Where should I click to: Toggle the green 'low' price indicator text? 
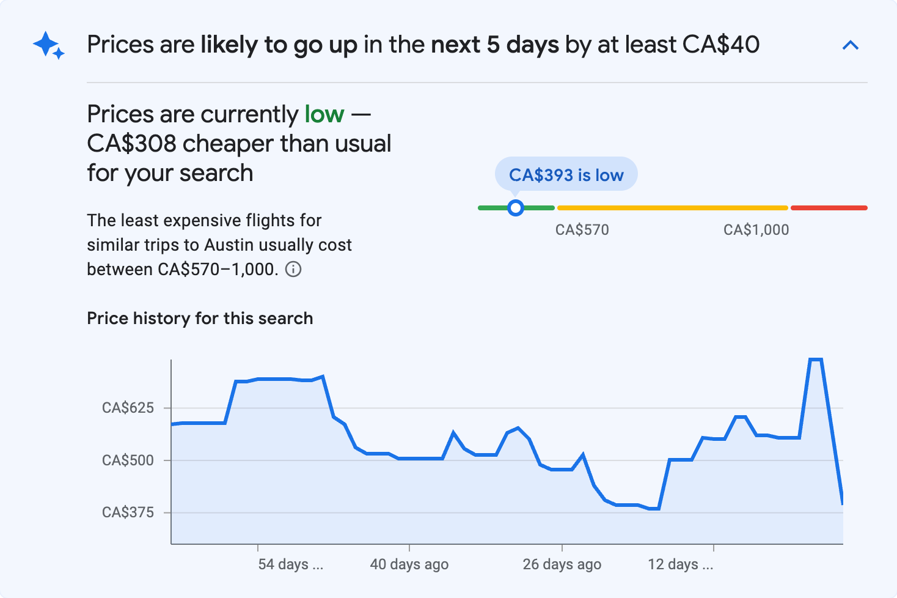pos(324,114)
